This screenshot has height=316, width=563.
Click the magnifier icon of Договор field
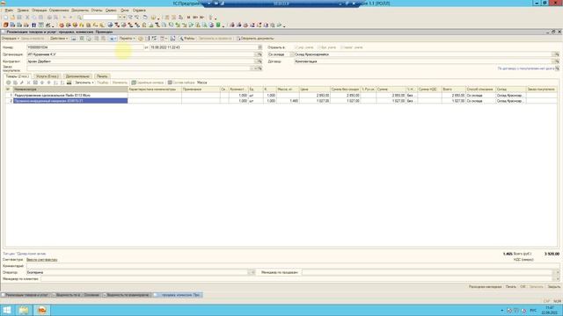tap(557, 61)
